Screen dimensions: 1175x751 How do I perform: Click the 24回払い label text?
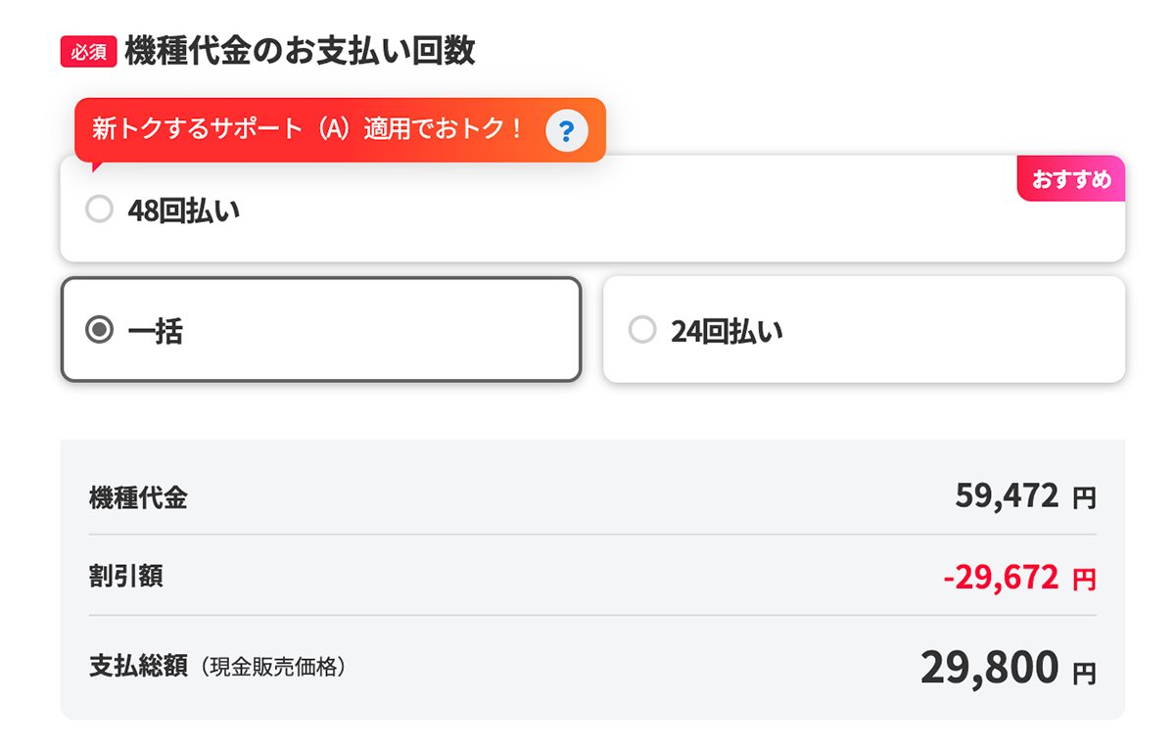pos(727,332)
